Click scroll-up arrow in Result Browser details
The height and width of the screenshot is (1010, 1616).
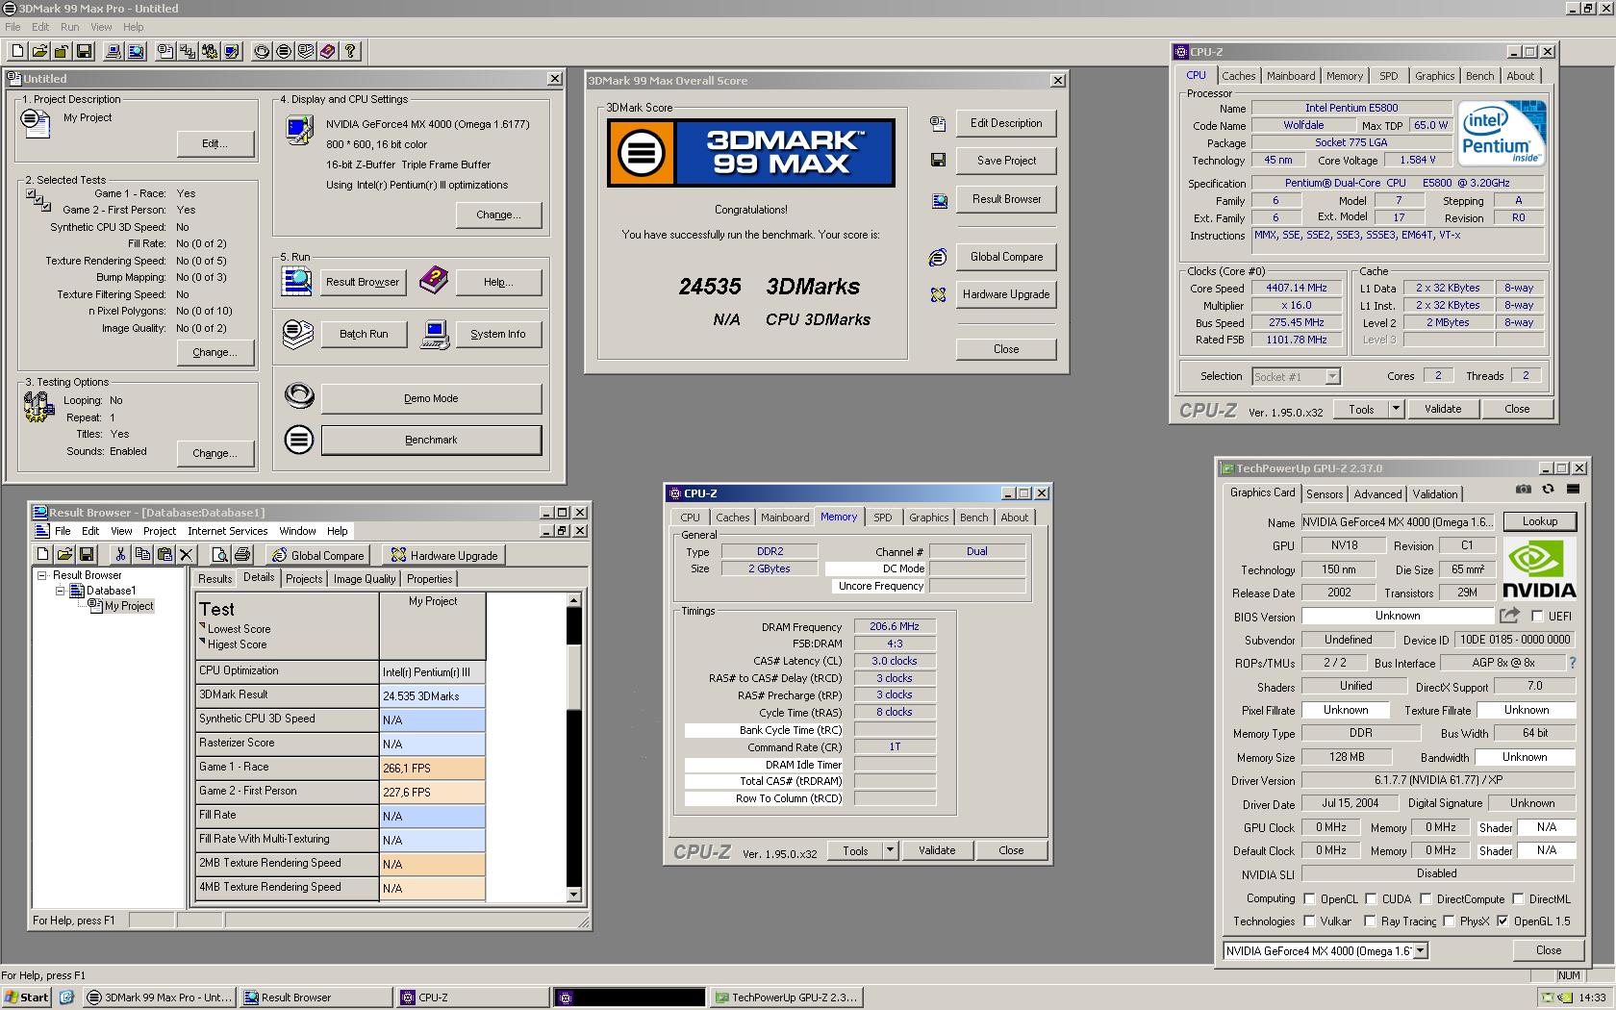point(574,600)
